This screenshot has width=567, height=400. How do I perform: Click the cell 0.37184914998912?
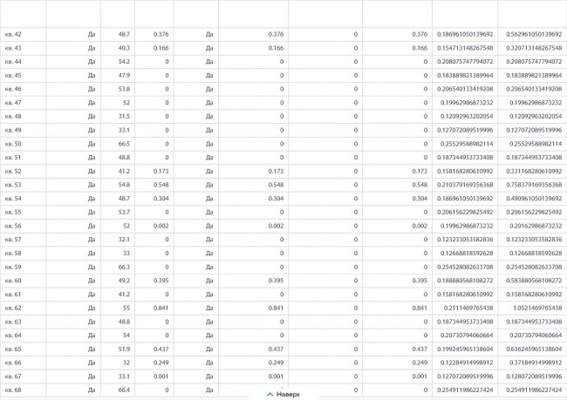pyautogui.click(x=536, y=363)
